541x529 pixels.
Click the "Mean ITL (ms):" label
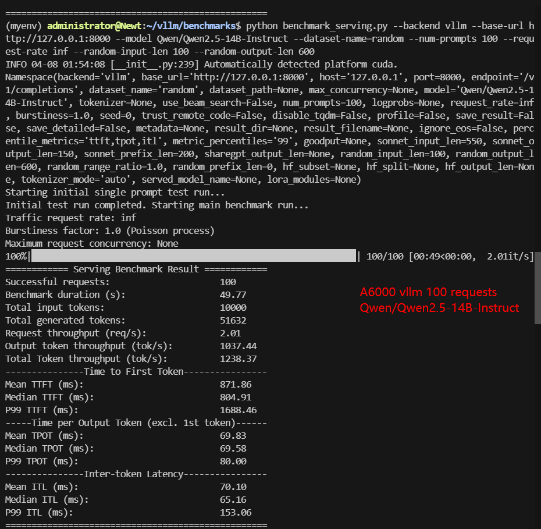click(x=42, y=487)
